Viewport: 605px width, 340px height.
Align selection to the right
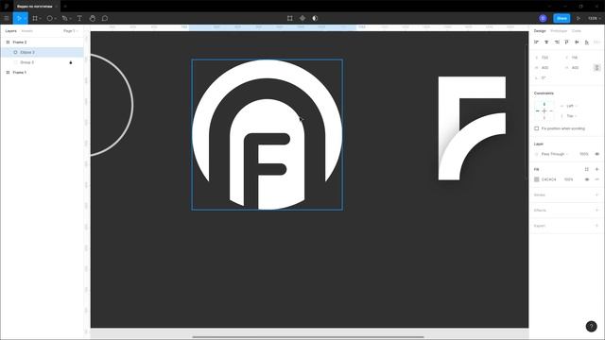coord(557,42)
